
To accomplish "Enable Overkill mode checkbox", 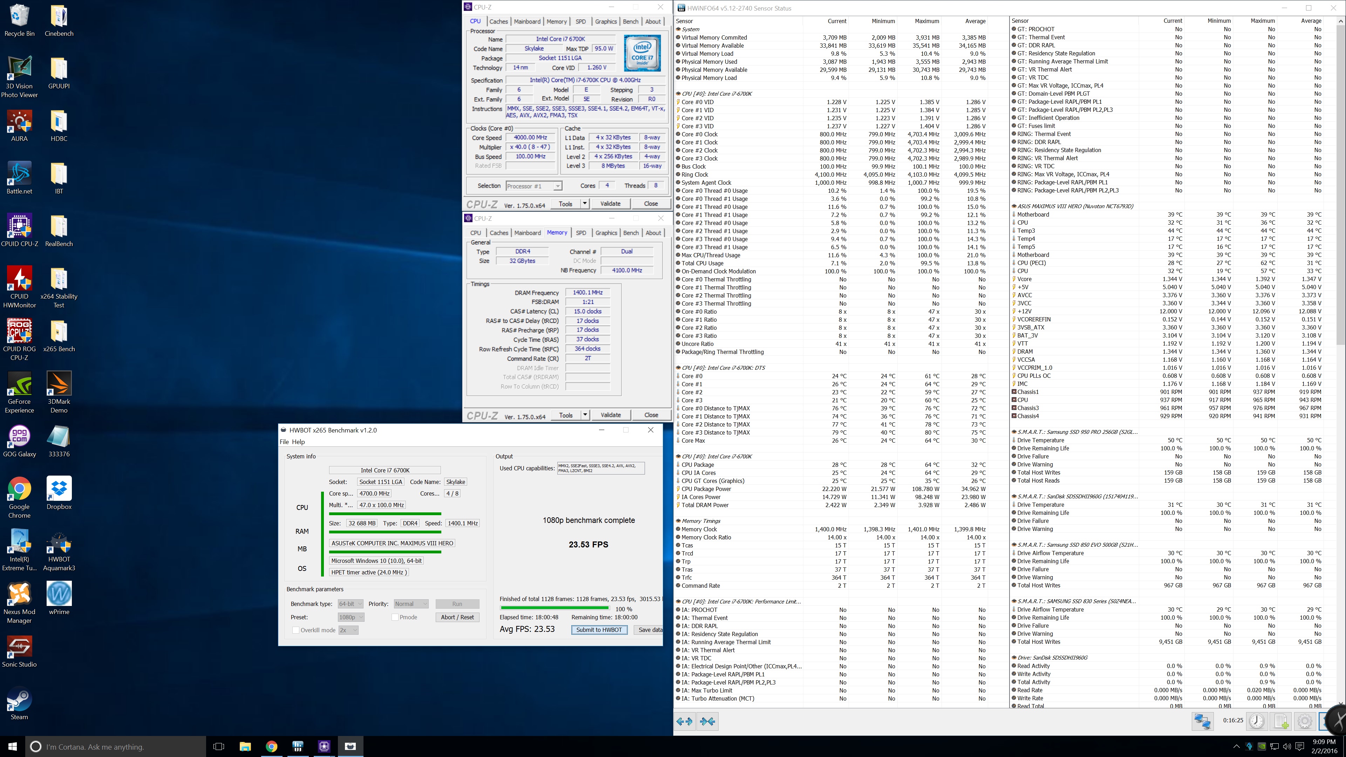I will tap(296, 630).
